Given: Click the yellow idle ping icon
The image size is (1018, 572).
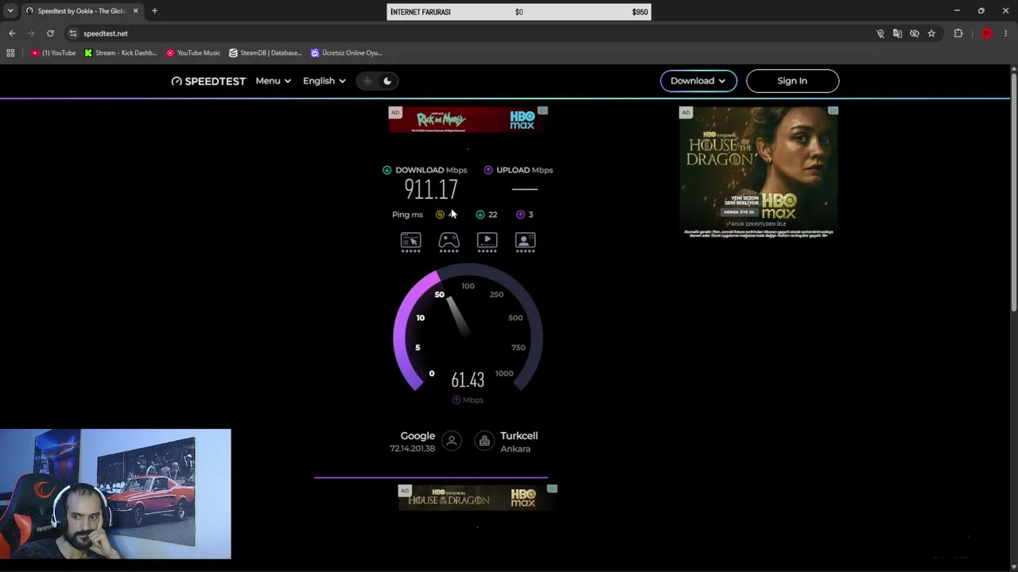Looking at the screenshot, I should point(440,214).
